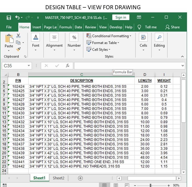Select the length 48.00 cell
The image size is (192, 187).
point(145,157)
